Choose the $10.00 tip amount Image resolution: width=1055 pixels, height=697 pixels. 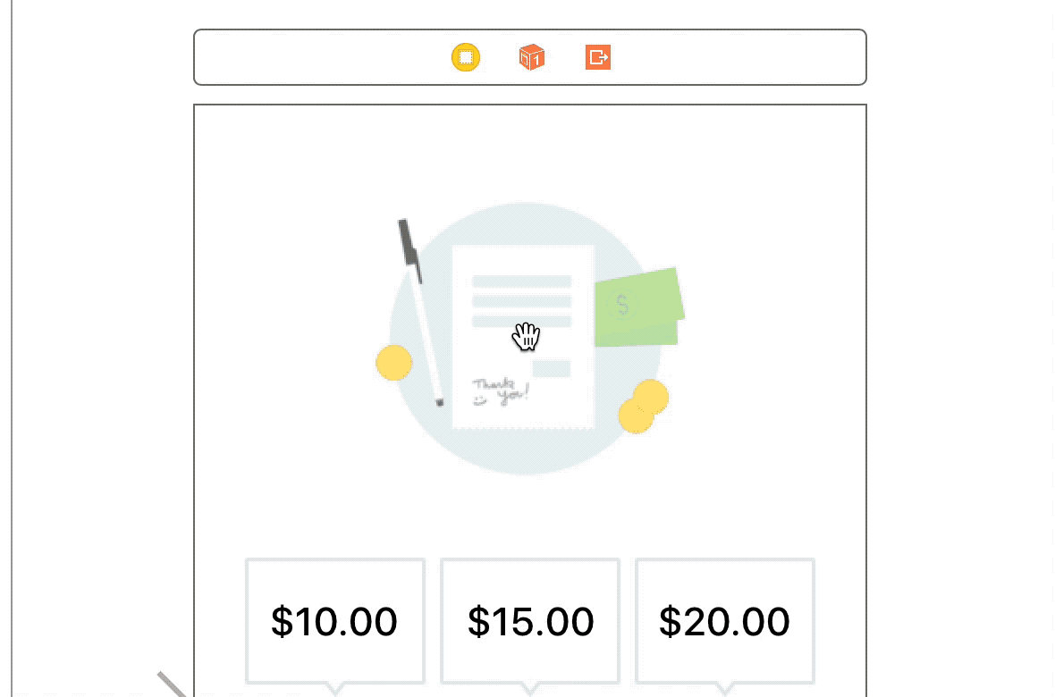pos(333,620)
